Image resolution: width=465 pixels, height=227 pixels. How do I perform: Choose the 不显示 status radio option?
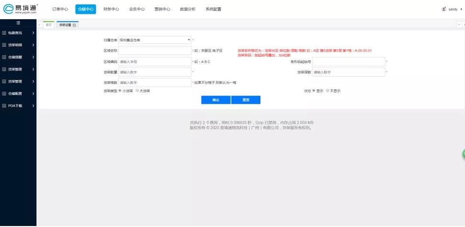tap(327, 90)
